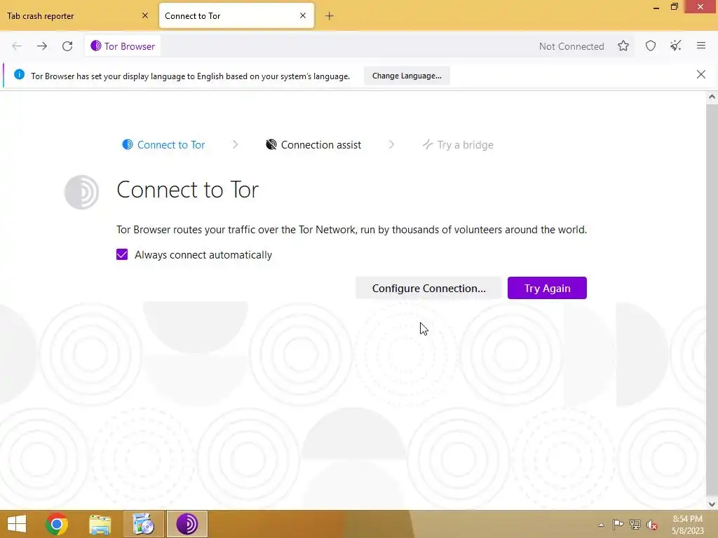
Task: Click the Try Again button
Action: [x=547, y=288]
